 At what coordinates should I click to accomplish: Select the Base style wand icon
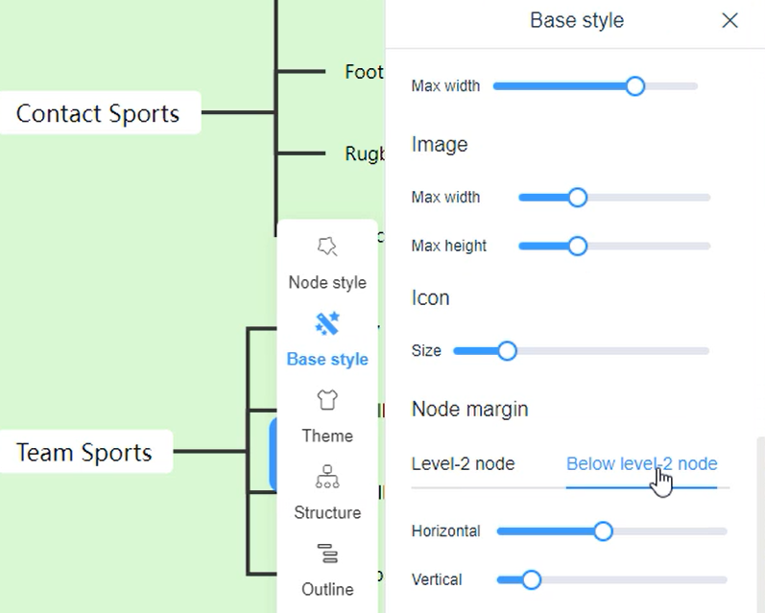[327, 324]
